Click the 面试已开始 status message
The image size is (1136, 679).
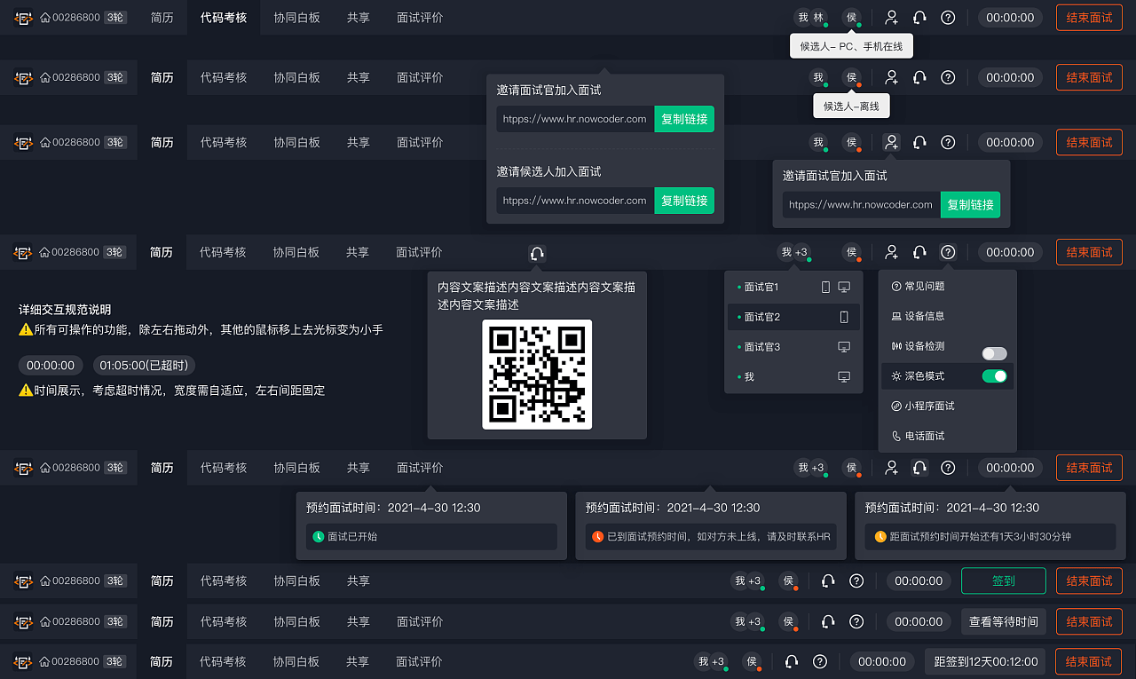pyautogui.click(x=431, y=537)
